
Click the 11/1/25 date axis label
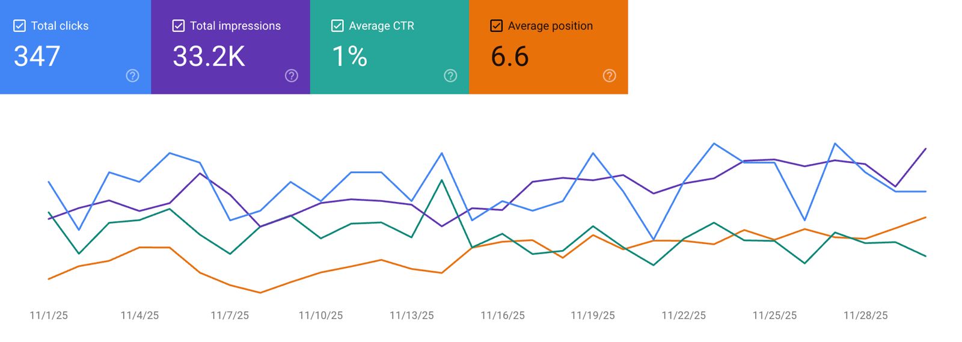(49, 316)
